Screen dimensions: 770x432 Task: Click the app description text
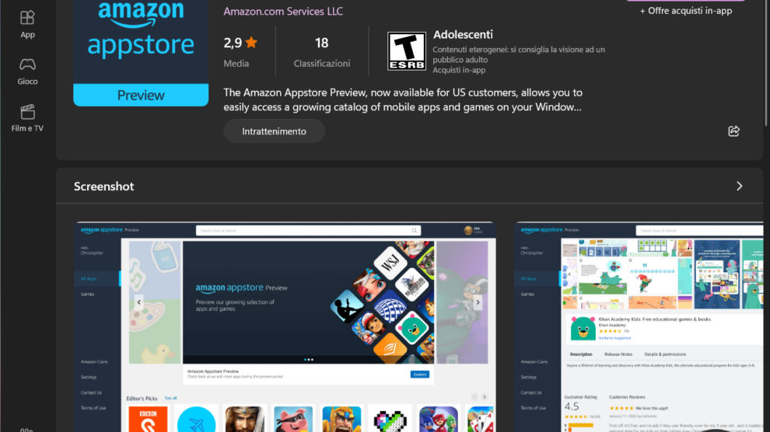403,99
